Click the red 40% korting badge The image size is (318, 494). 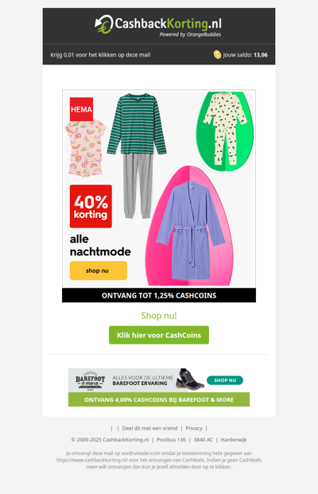[91, 206]
